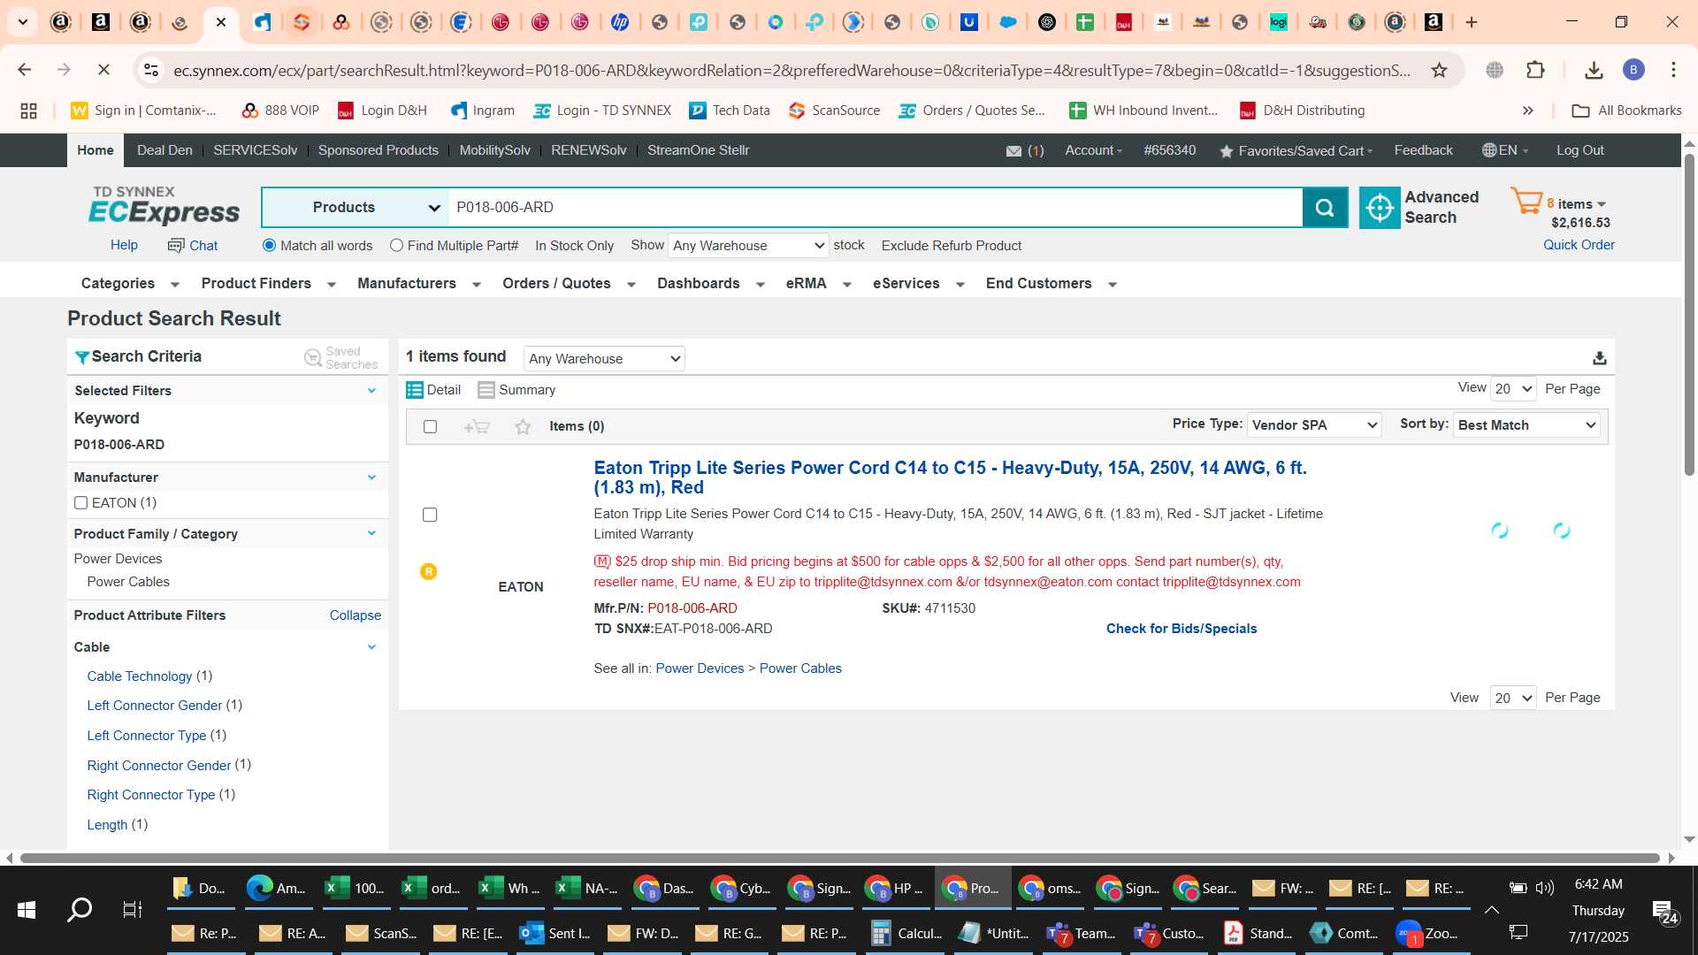Image resolution: width=1698 pixels, height=955 pixels.
Task: Go back in browser history
Action: [25, 70]
